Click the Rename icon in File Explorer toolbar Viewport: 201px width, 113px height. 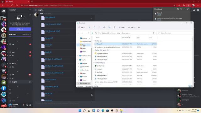[104, 27]
